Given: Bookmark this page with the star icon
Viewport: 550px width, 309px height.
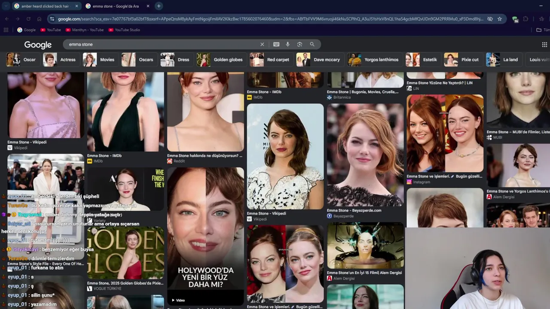Looking at the screenshot, I should pos(500,19).
